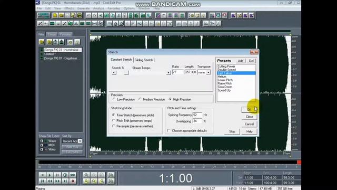Open the Effects tab in the side panel
This screenshot has height=190, width=337.
pos(52,34)
